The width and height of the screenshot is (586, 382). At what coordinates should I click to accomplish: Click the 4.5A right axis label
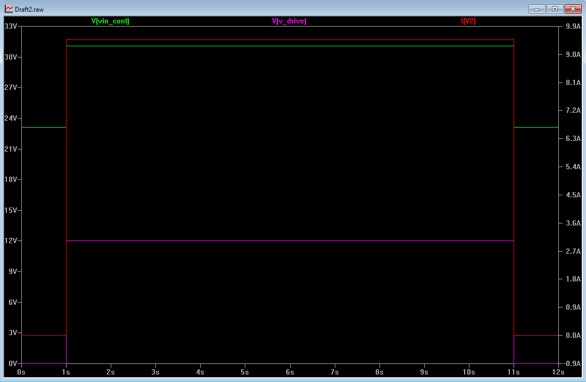tap(573, 195)
